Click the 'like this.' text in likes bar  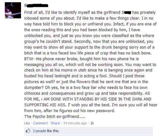coord(53,131)
